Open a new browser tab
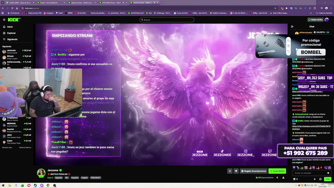The height and width of the screenshot is (188, 334). coord(162,3)
